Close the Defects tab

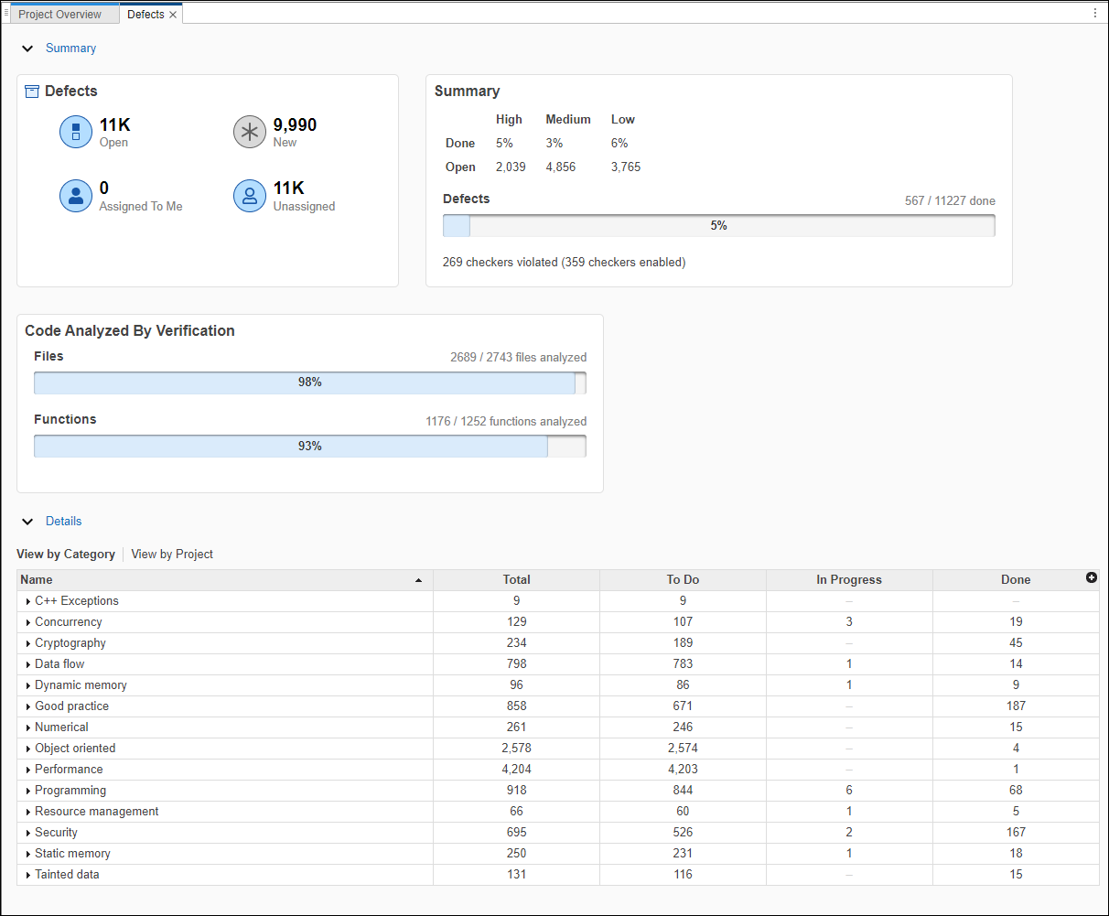tap(173, 15)
